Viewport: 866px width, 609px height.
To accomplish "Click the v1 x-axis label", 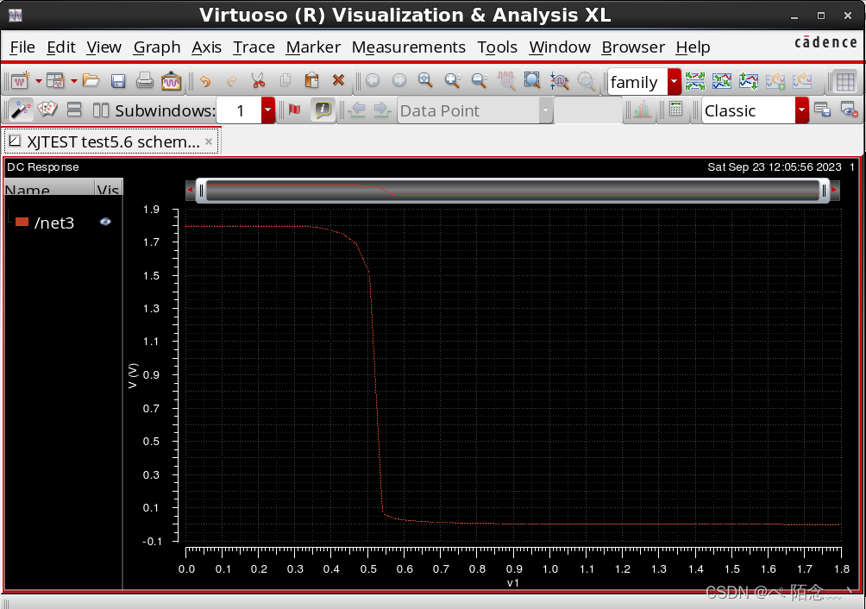I will click(513, 583).
